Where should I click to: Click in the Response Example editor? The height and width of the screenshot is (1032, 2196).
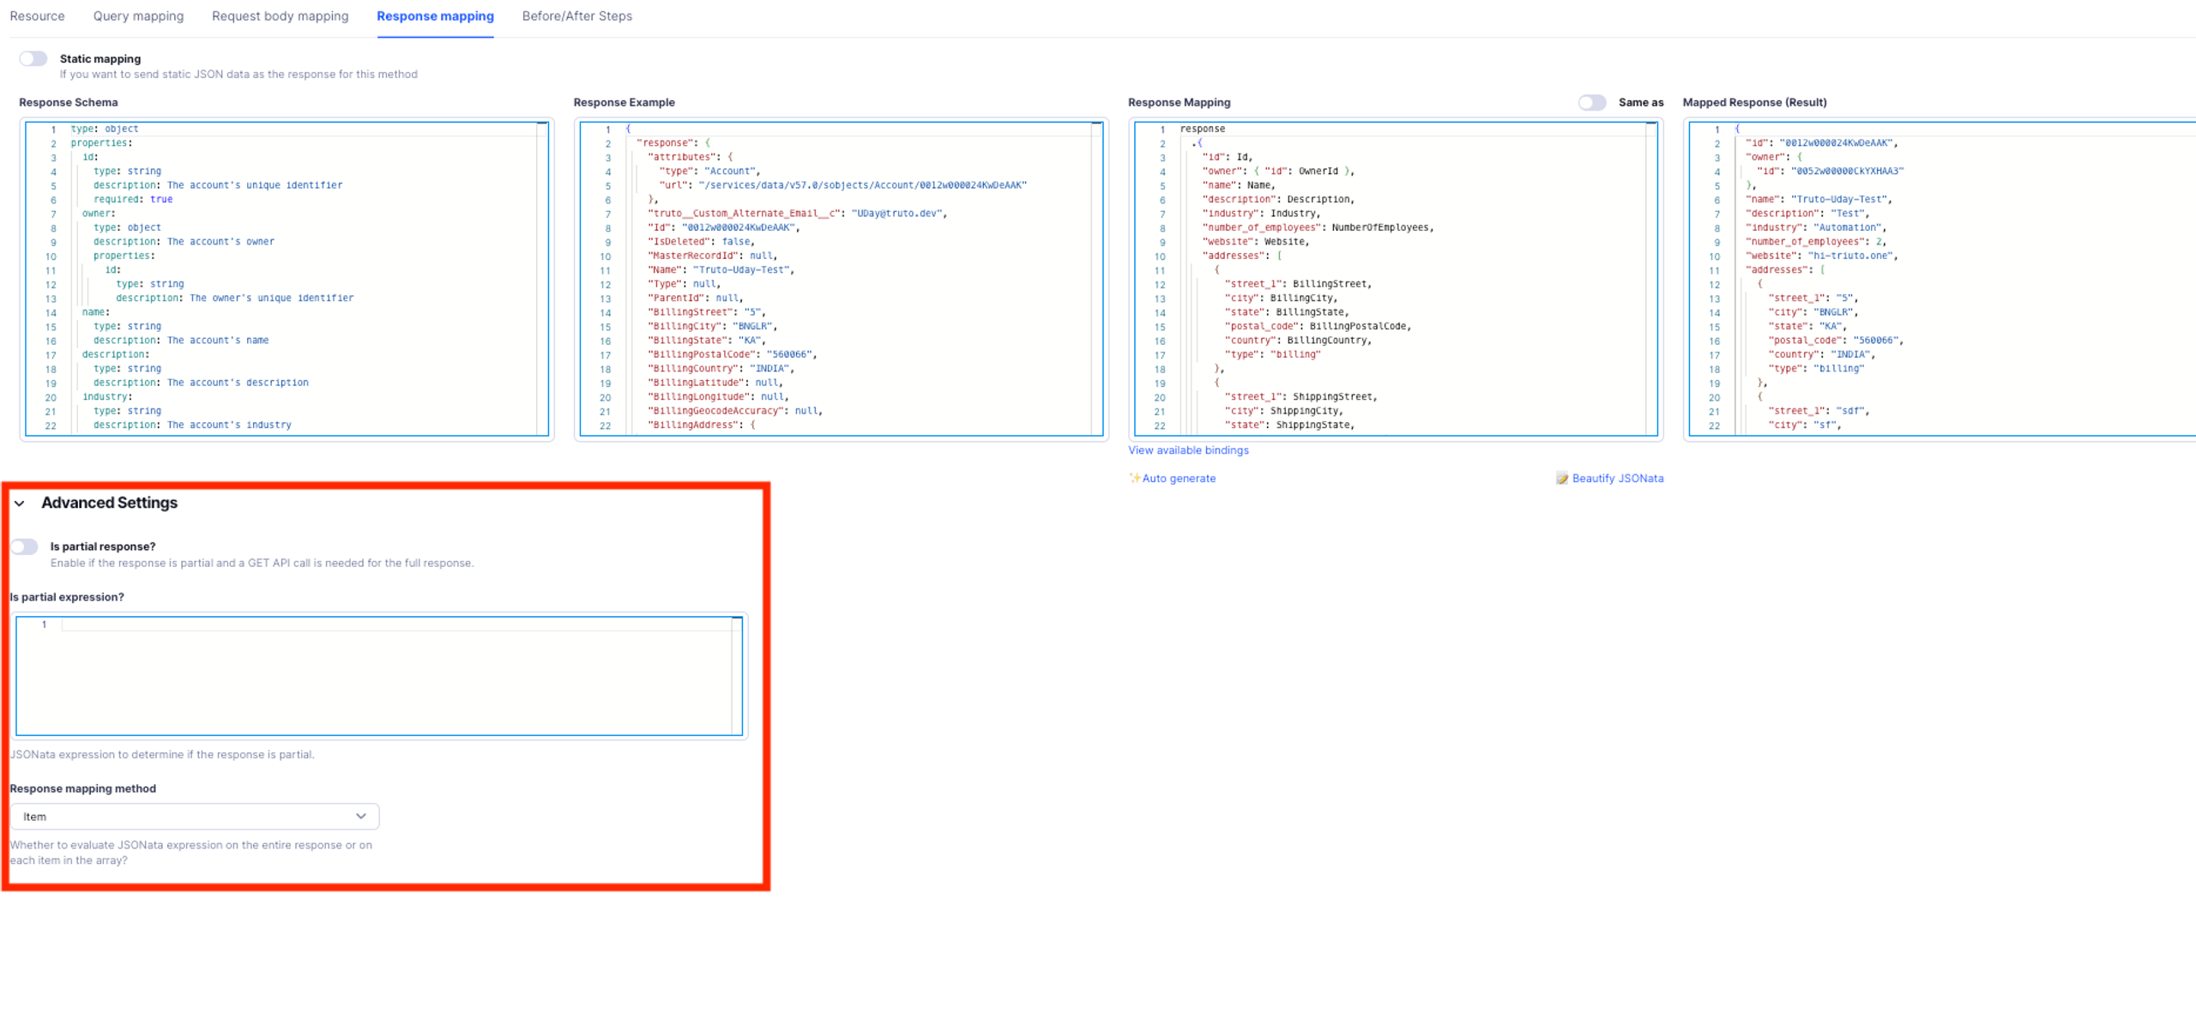[842, 279]
